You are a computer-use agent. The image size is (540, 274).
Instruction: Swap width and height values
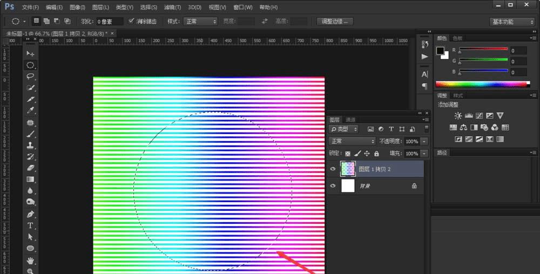click(265, 21)
